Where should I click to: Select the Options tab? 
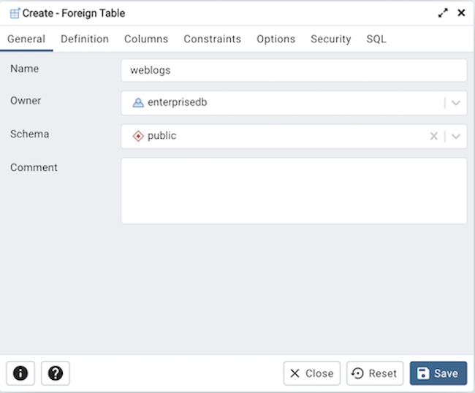(275, 39)
